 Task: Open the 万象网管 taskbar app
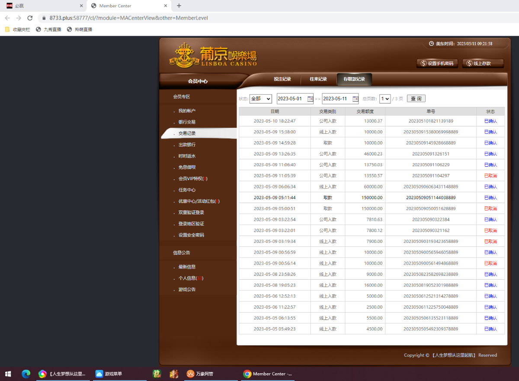click(x=200, y=374)
